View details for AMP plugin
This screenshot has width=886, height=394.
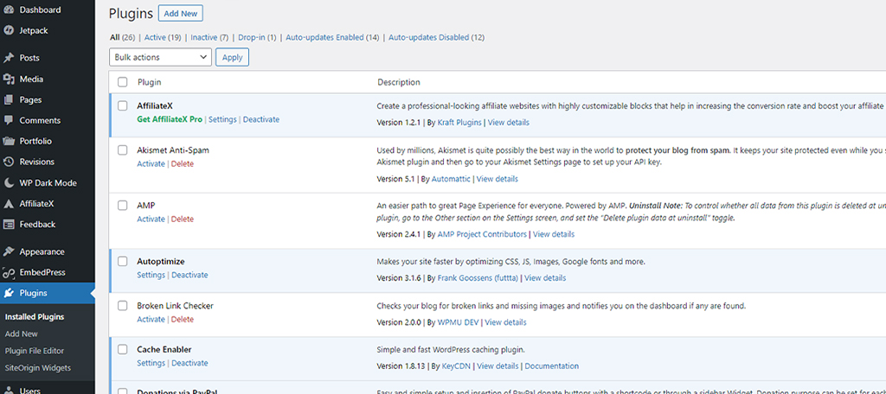[554, 233]
